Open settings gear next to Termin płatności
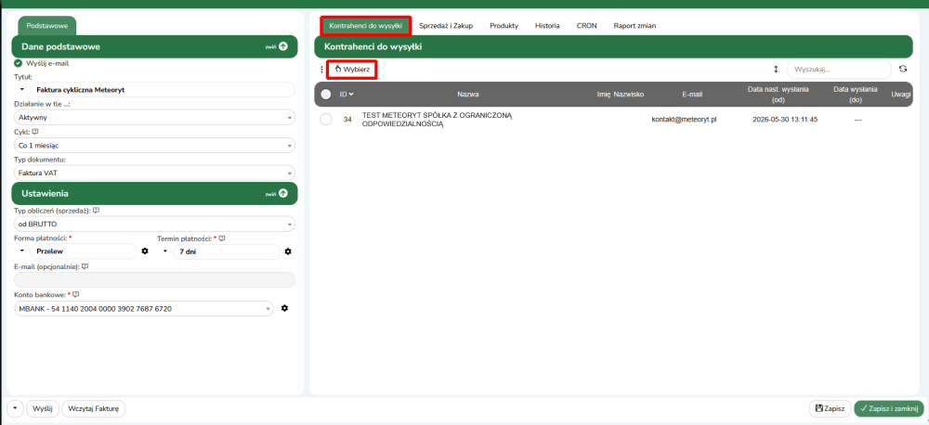This screenshot has height=425, width=929. [x=288, y=251]
